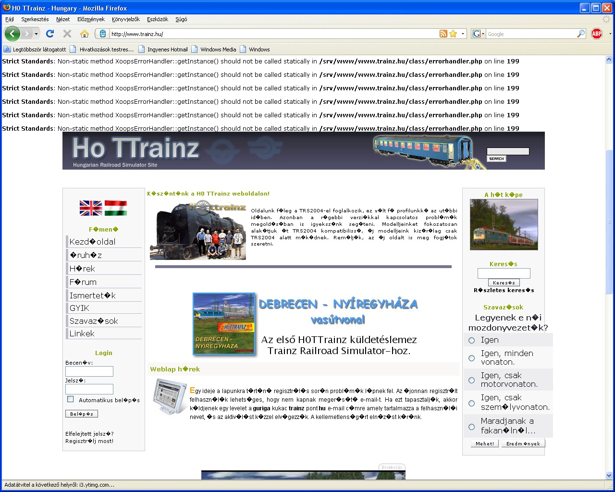Image resolution: width=615 pixels, height=492 pixels.
Task: Click the Eredmények results button
Action: pyautogui.click(x=523, y=443)
